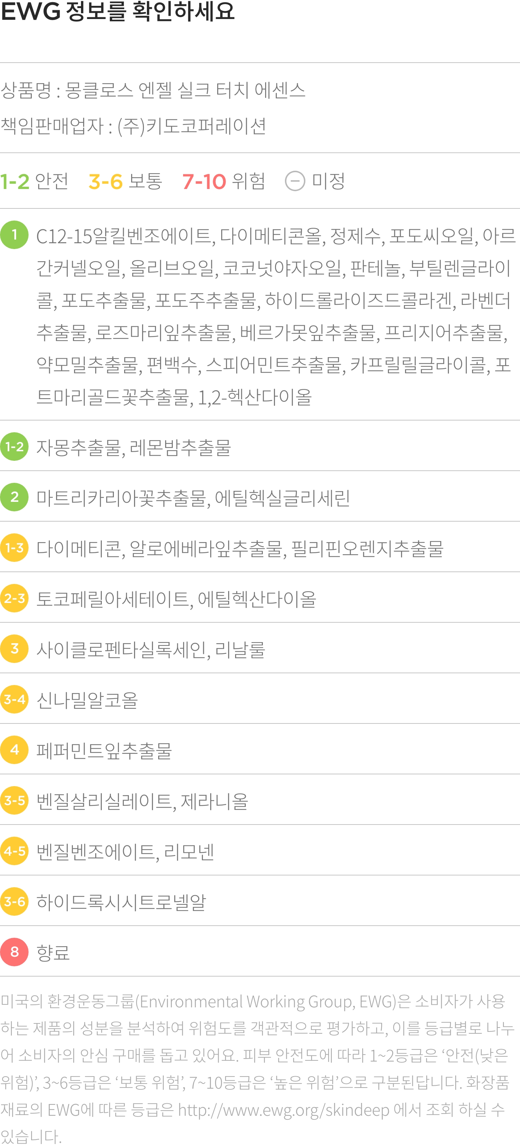
Task: Click the yellow 3-4 grade badge
Action: 14,699
